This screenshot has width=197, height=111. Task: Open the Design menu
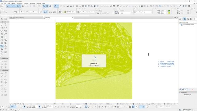(x=13, y=3)
